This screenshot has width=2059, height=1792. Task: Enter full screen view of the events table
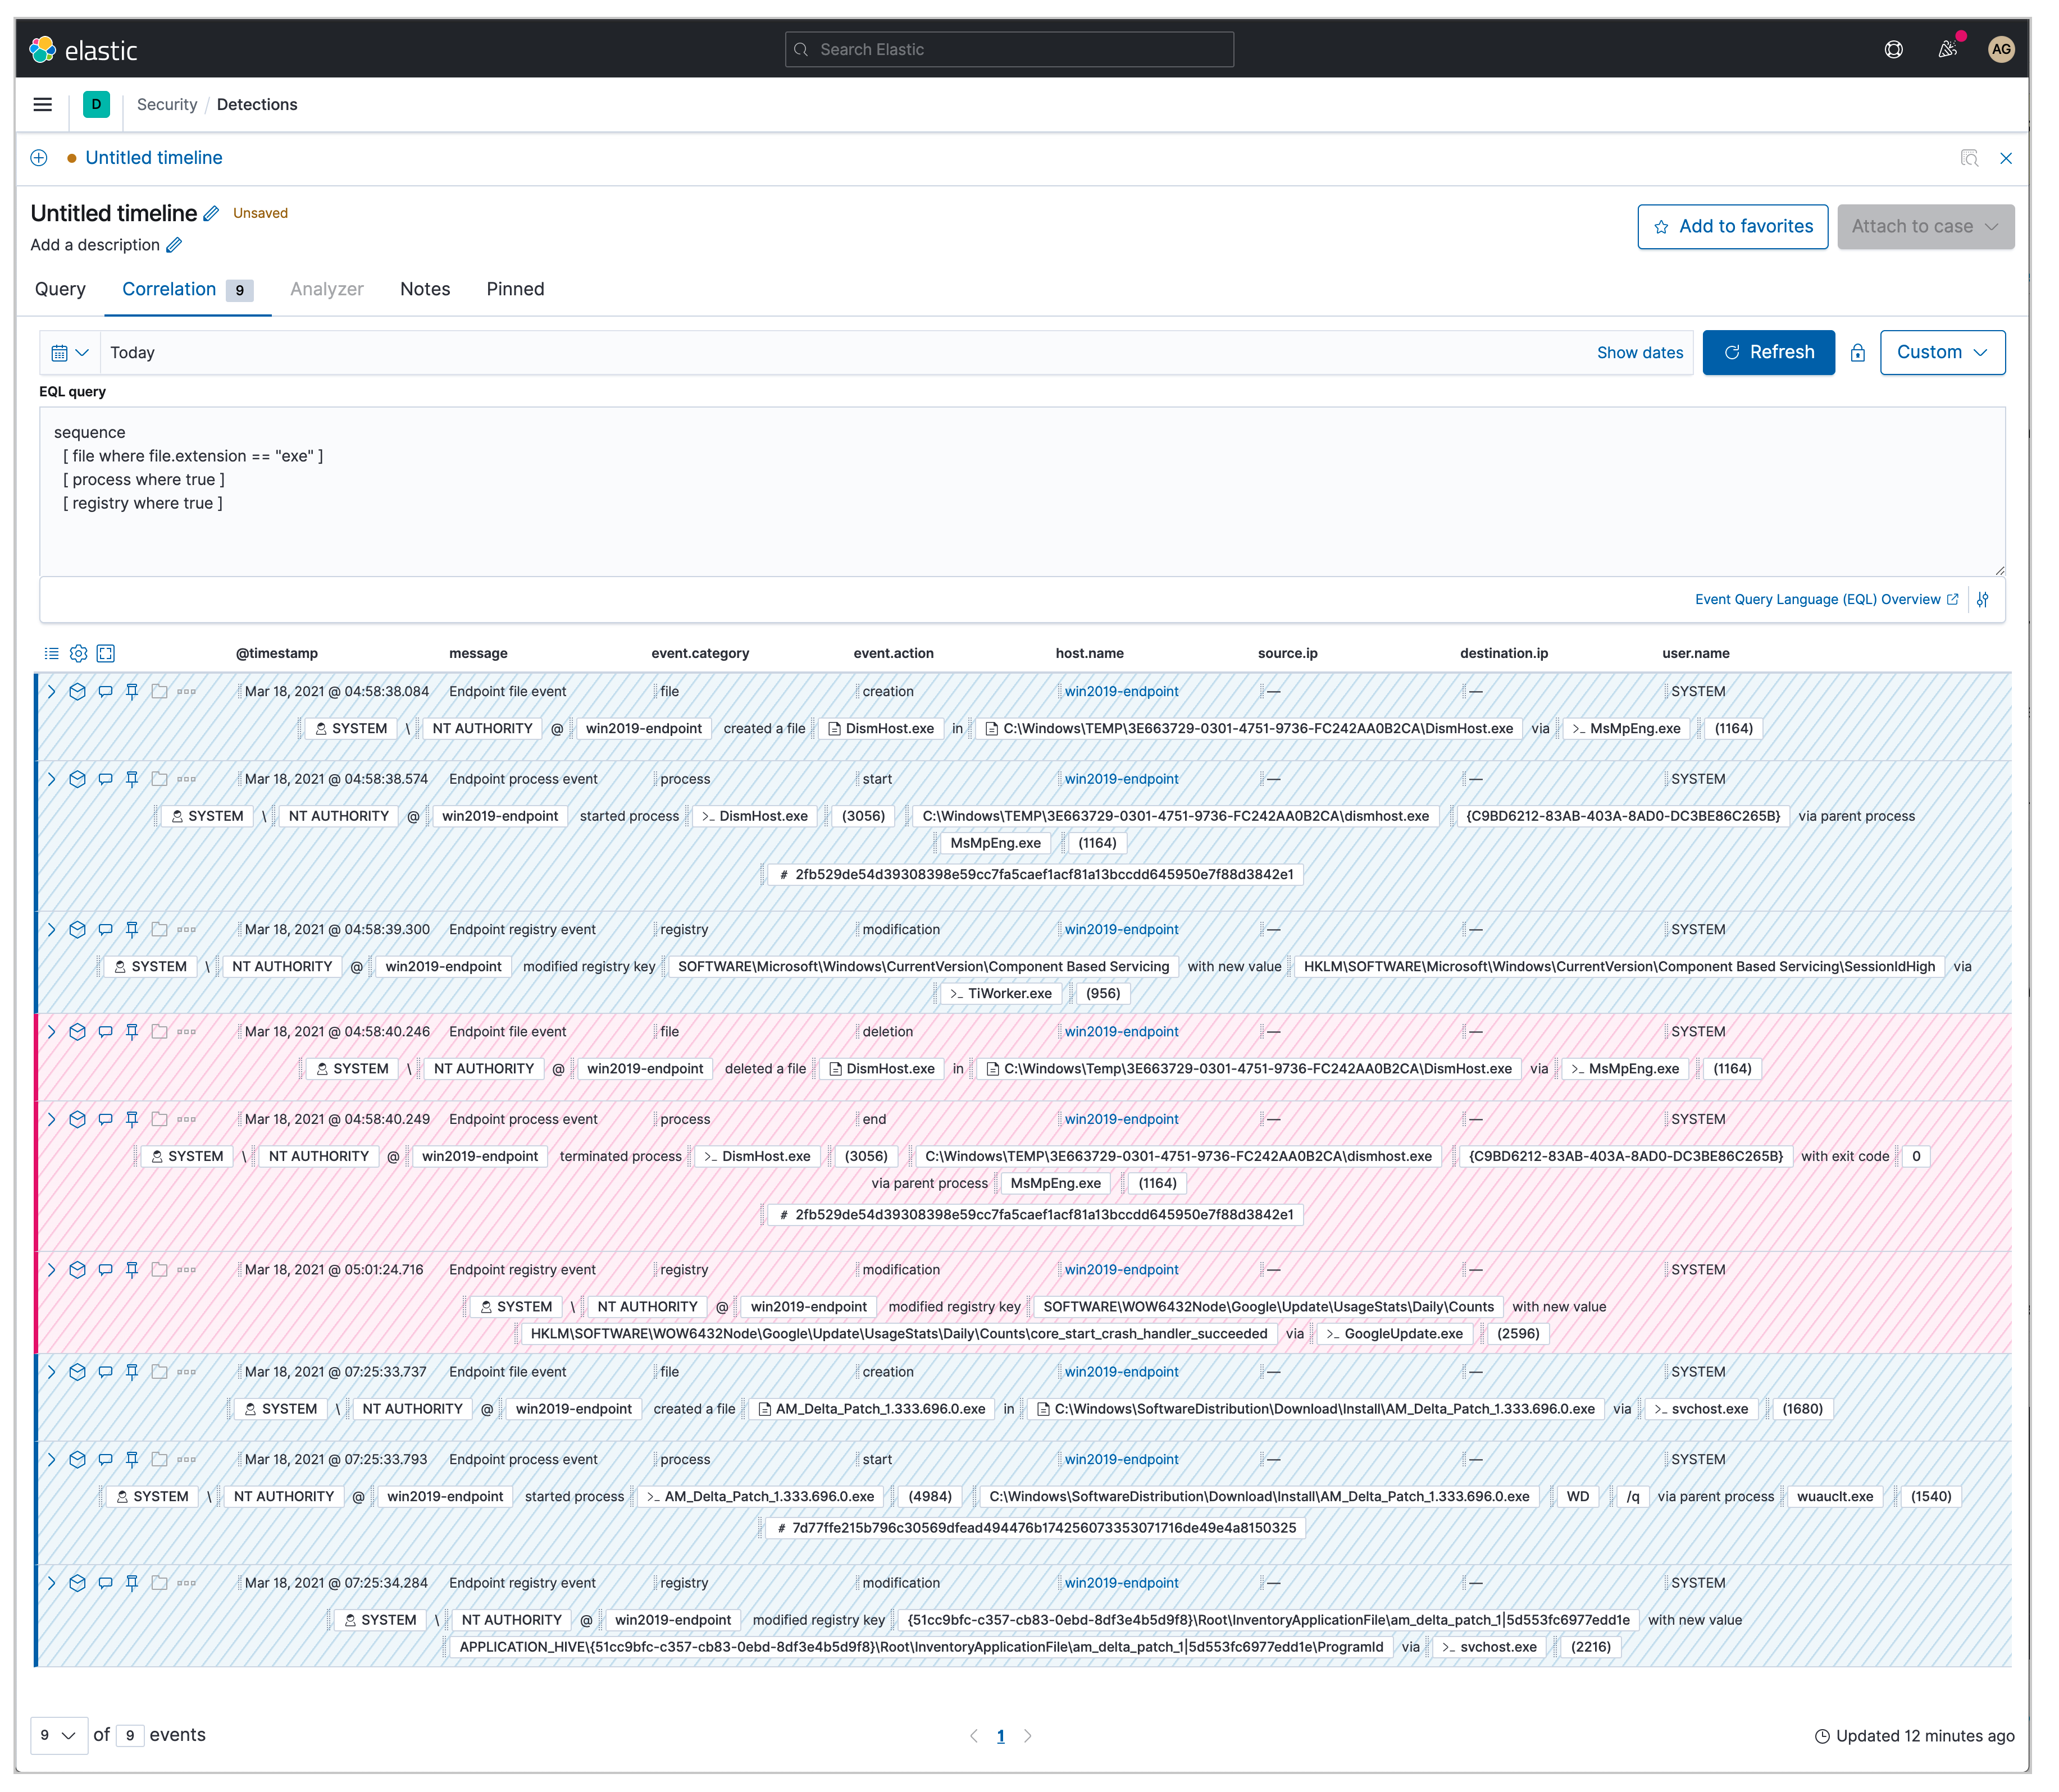coord(106,653)
